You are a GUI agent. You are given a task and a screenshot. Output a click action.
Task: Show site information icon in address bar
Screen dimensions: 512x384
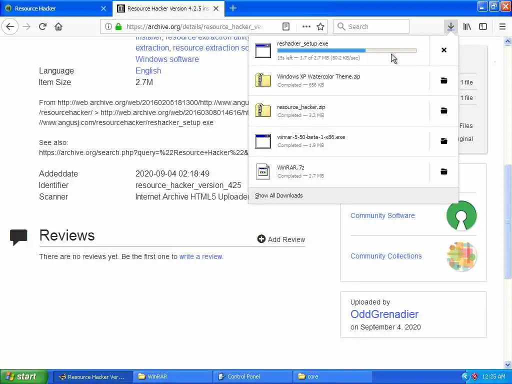point(108,27)
